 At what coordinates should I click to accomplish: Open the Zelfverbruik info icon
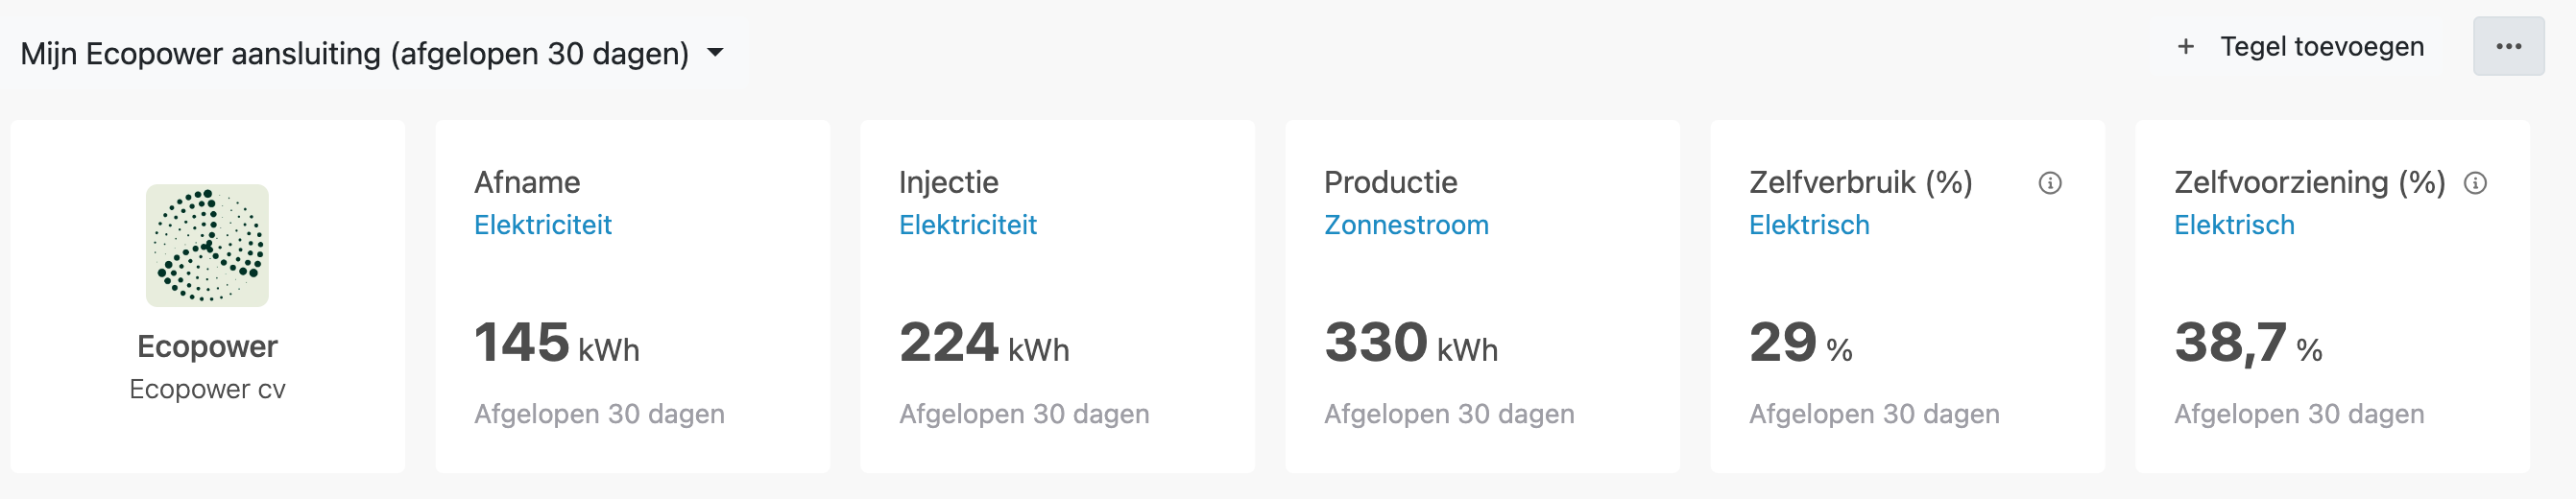tap(2050, 183)
